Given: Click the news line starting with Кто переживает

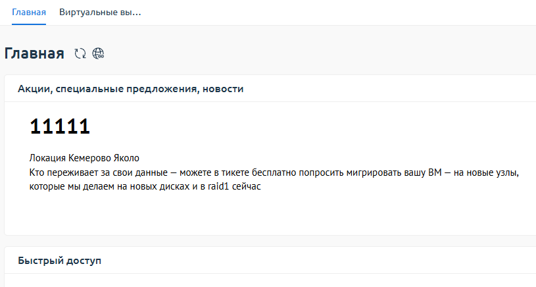Looking at the screenshot, I should click(274, 172).
